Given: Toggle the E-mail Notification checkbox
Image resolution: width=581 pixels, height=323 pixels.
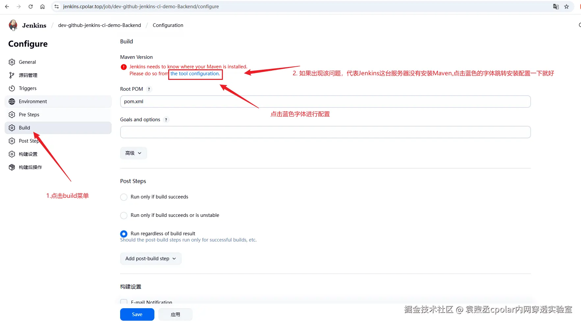Looking at the screenshot, I should pos(124,302).
